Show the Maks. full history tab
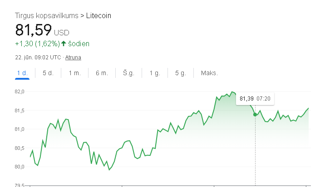This screenshot has height=187, width=320. click(x=209, y=73)
